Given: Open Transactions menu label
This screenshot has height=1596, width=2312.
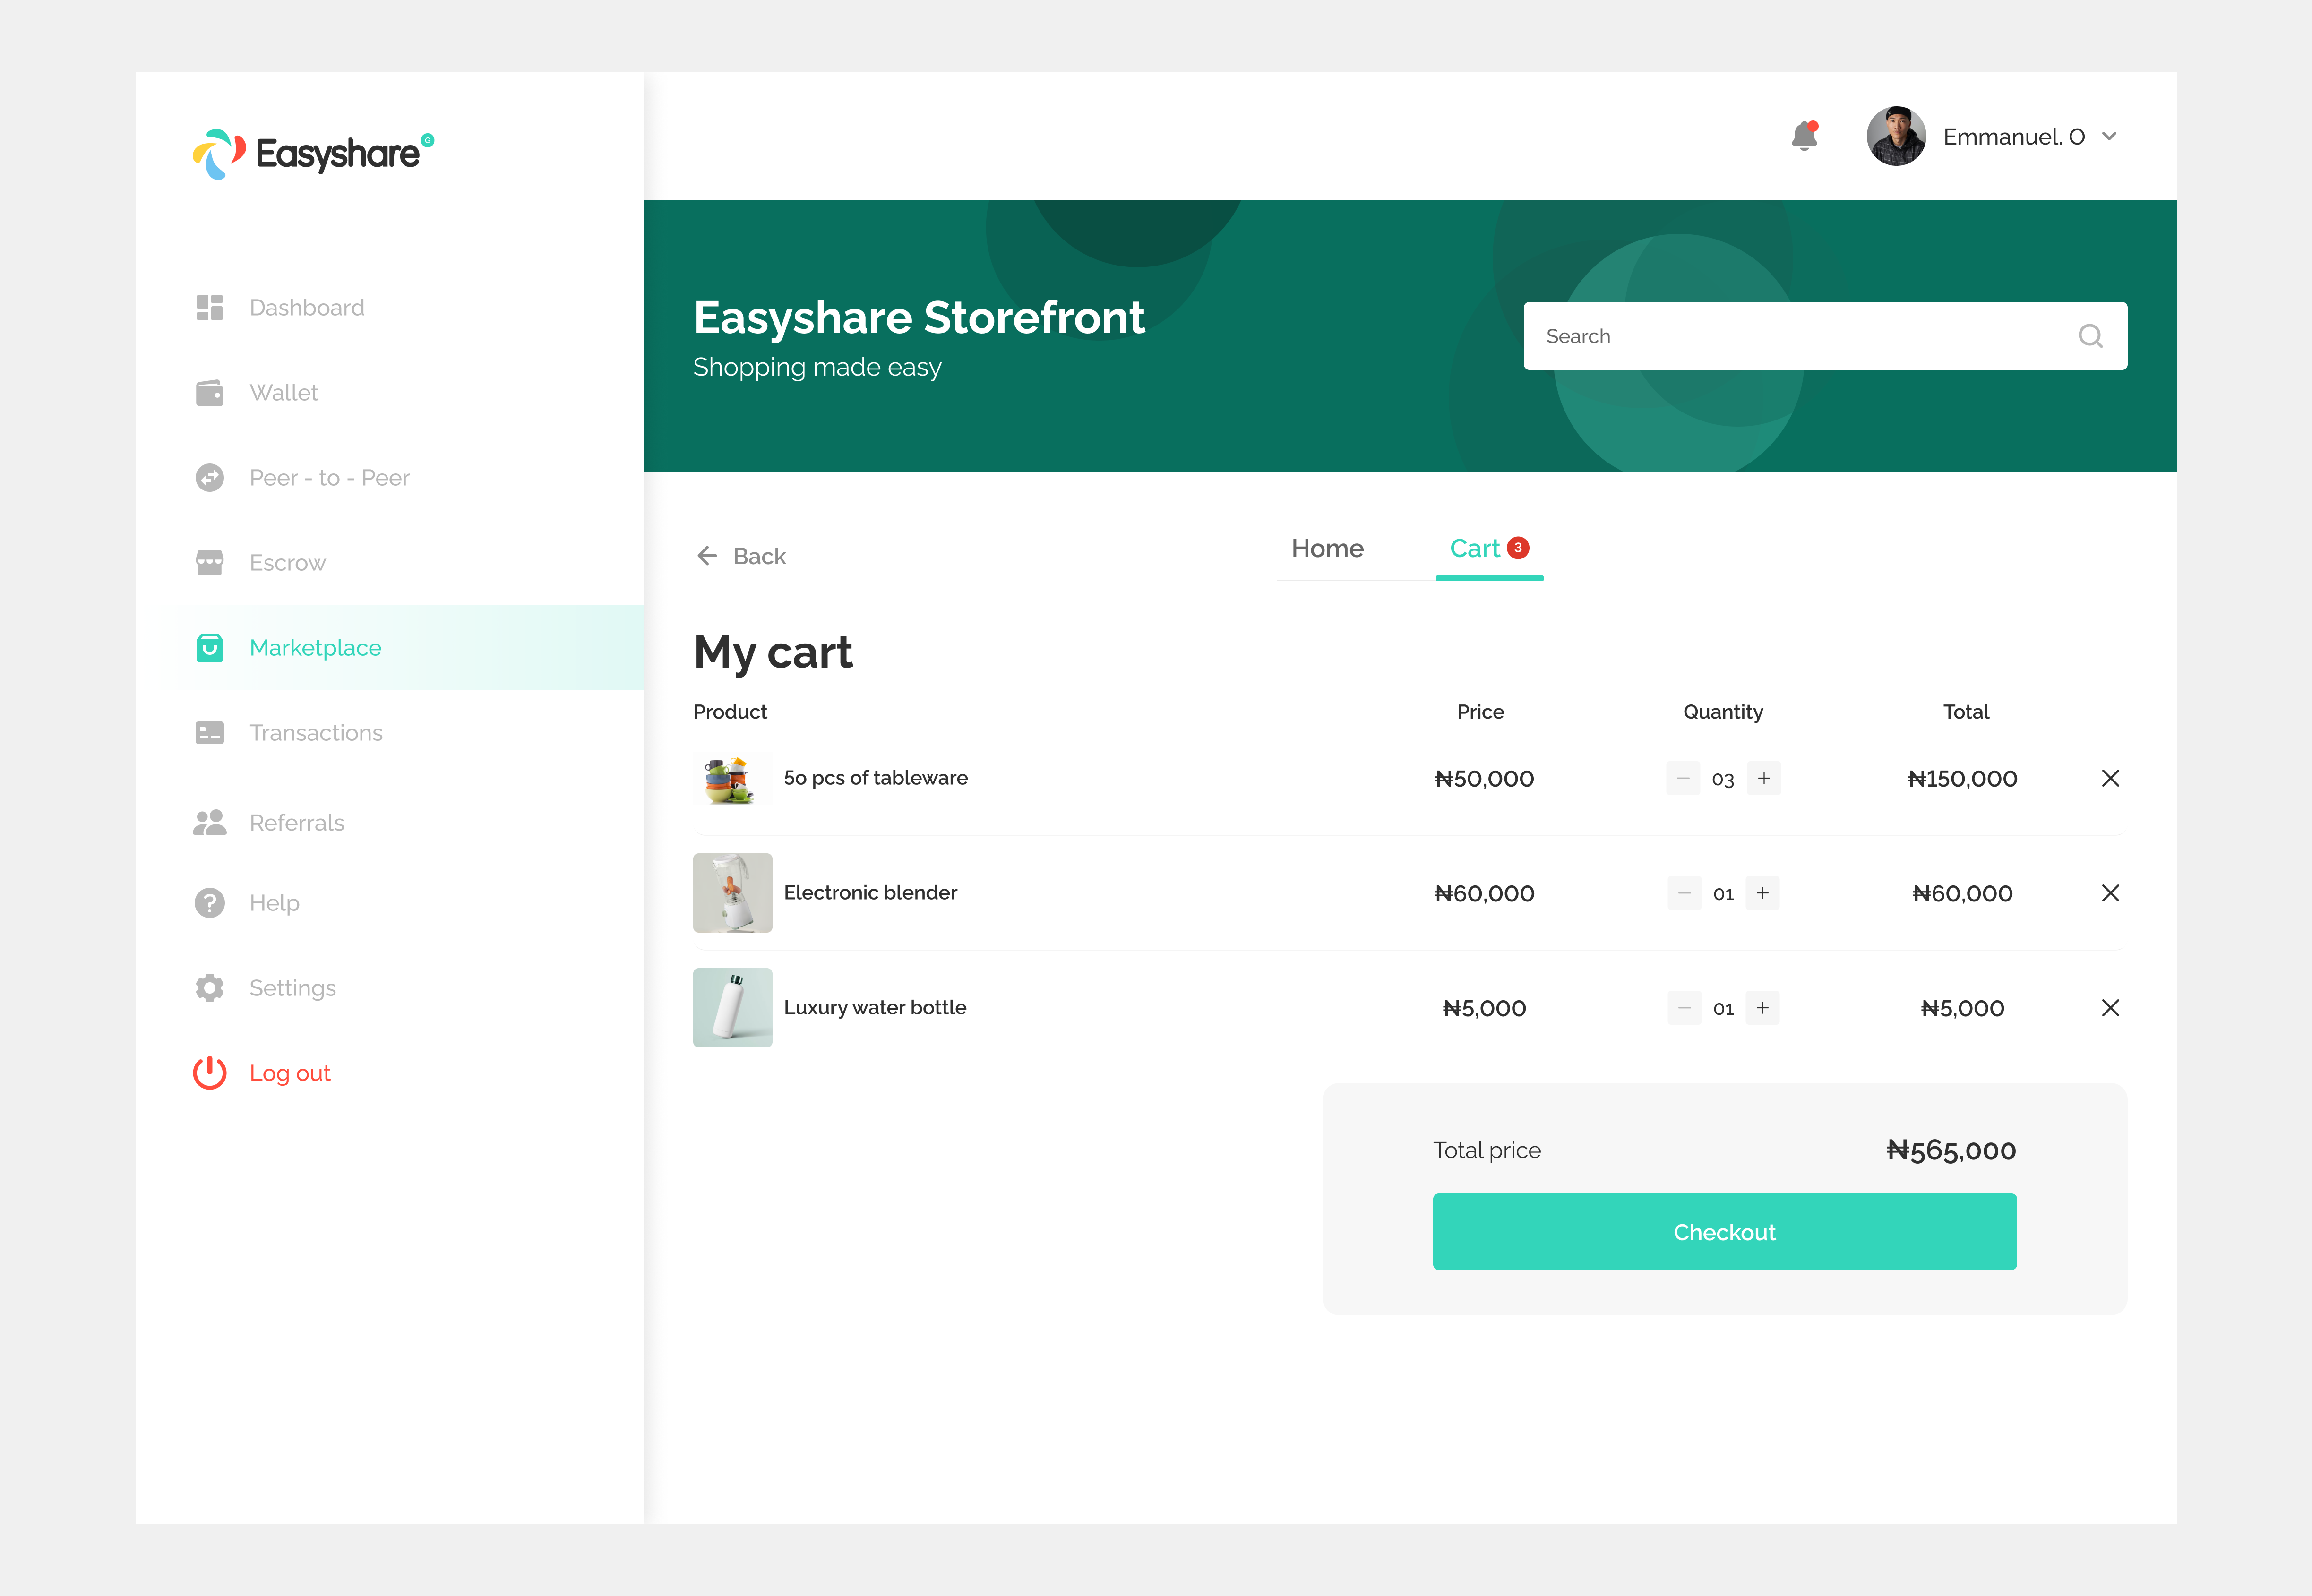Looking at the screenshot, I should coord(316,733).
